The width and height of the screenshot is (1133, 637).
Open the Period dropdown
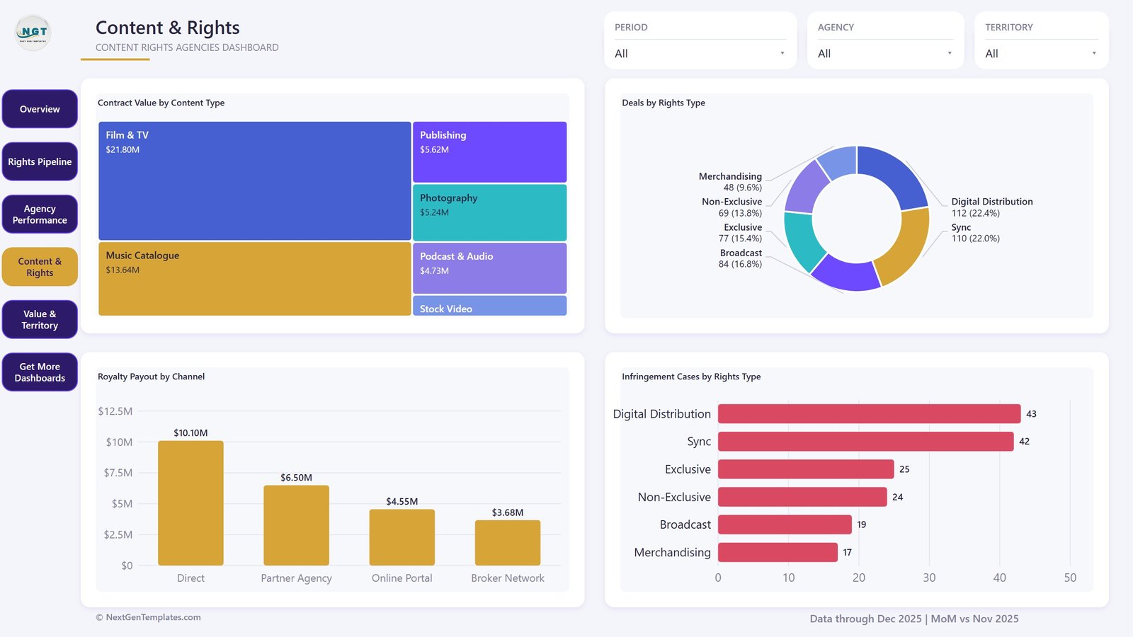coord(700,53)
